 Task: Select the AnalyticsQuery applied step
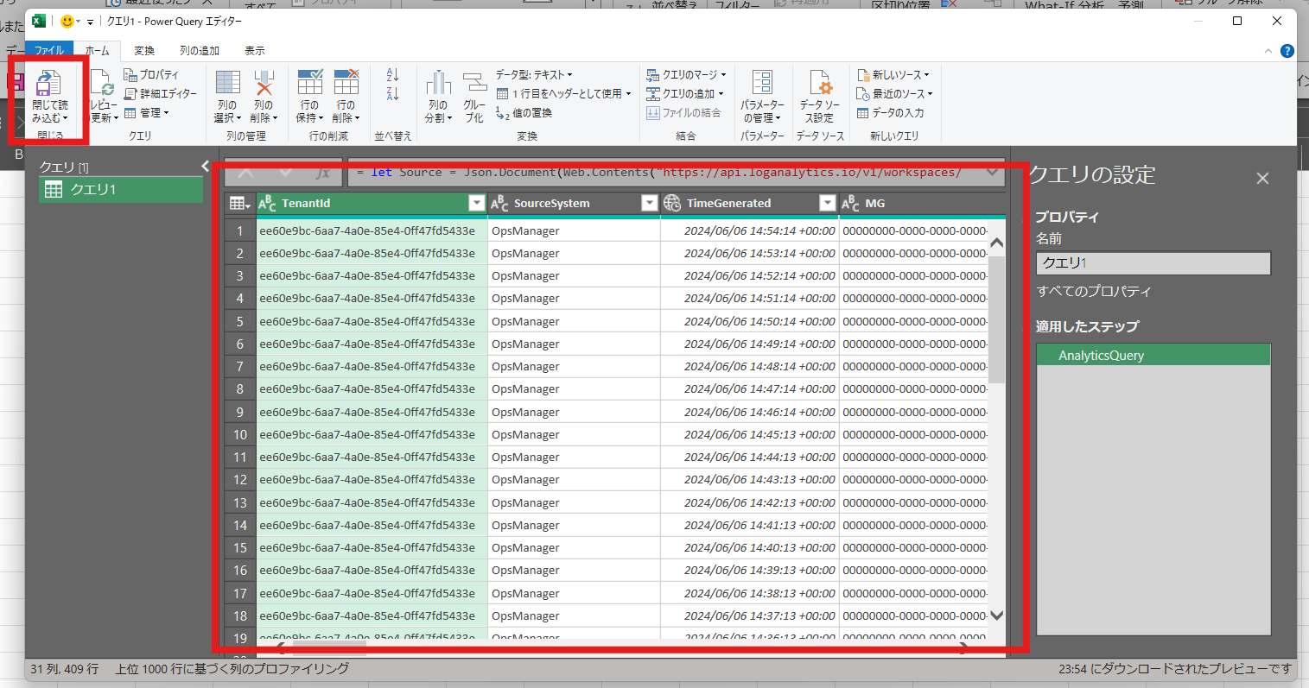(x=1153, y=355)
